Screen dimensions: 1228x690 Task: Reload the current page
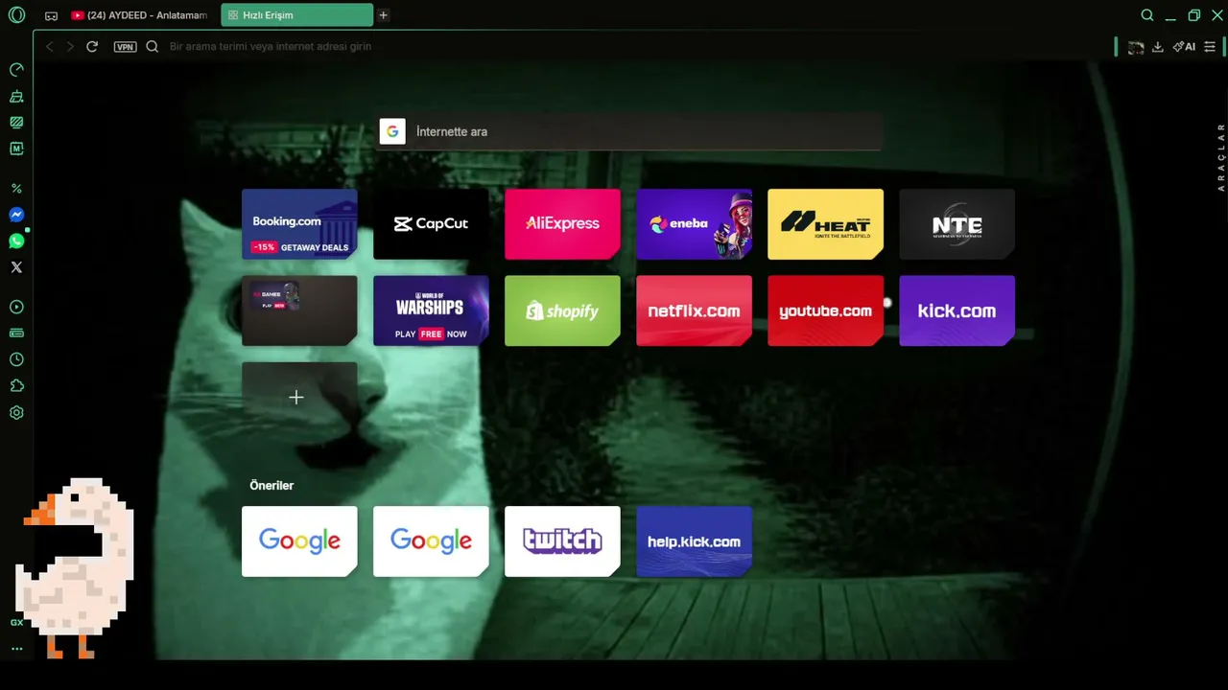92,46
